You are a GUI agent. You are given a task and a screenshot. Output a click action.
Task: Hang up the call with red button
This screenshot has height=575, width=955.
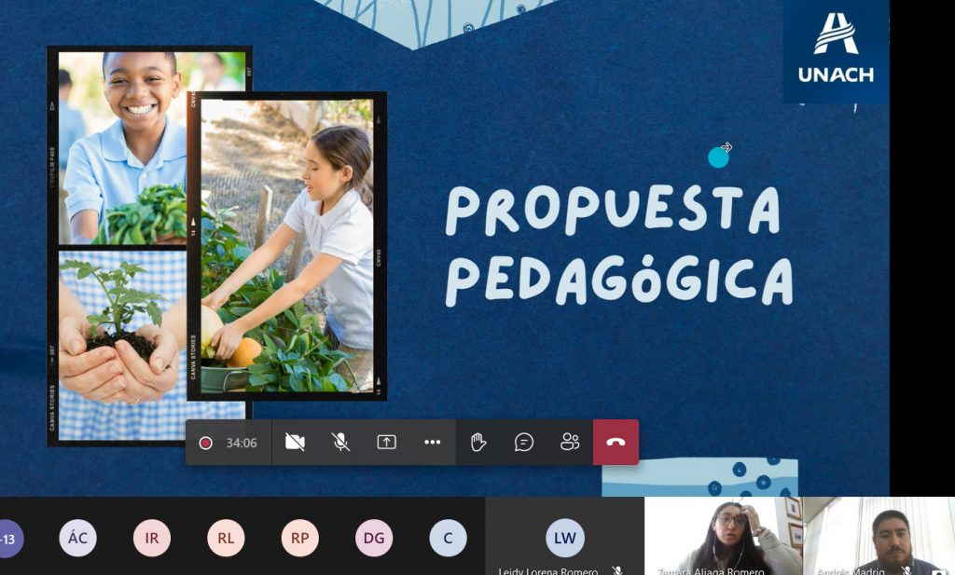(x=616, y=443)
